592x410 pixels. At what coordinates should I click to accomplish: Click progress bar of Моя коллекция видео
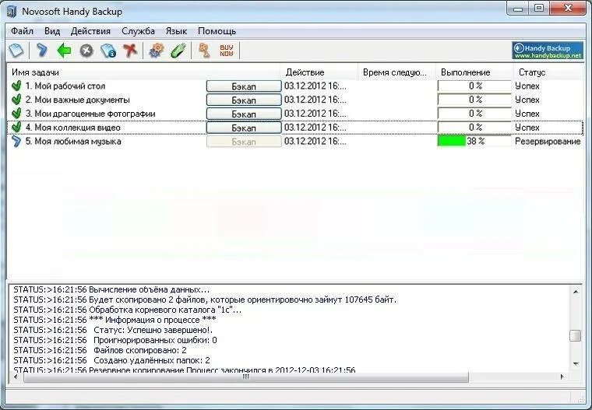474,128
